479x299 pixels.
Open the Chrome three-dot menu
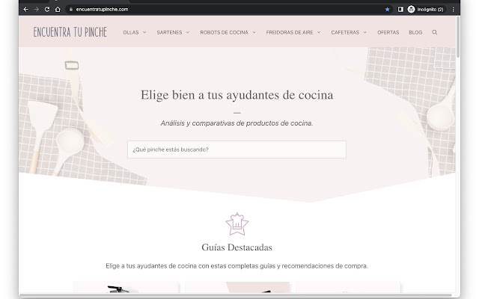pyautogui.click(x=454, y=10)
